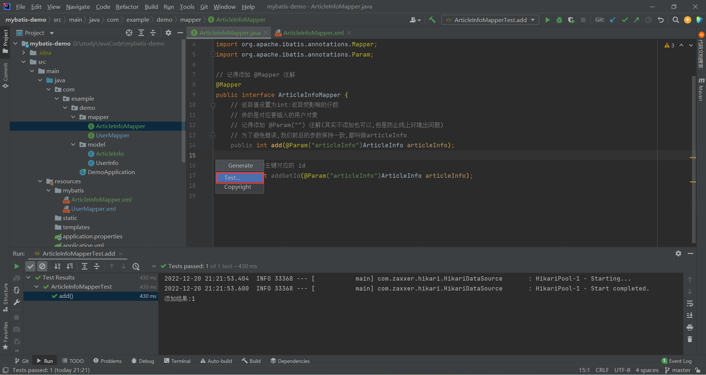The height and width of the screenshot is (375, 706).
Task: Select opened file in Project panel
Action: pos(129,33)
